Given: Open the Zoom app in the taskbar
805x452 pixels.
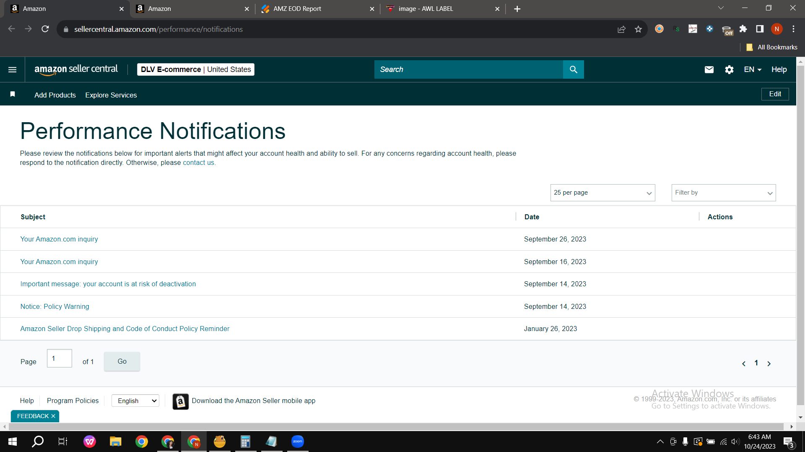Looking at the screenshot, I should pos(298,442).
